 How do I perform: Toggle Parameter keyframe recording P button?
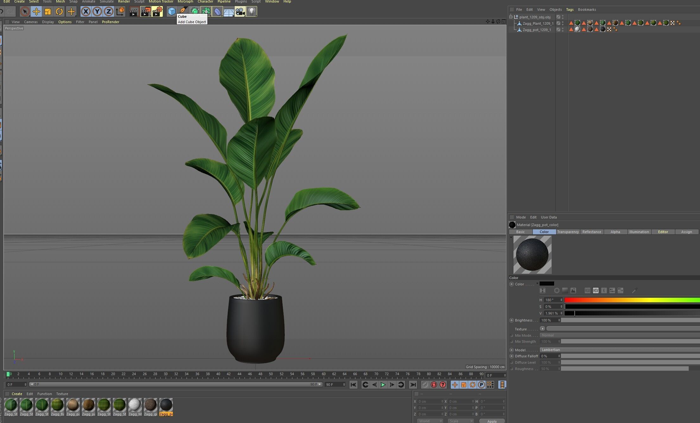pyautogui.click(x=481, y=385)
